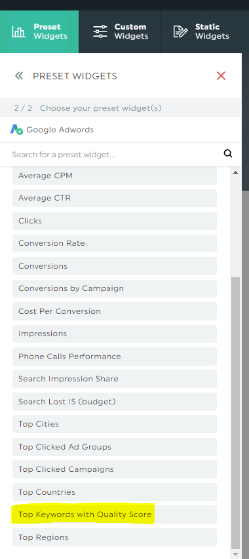Viewport: 249px width, 559px height.
Task: Select the Average CTR widget
Action: point(115,198)
